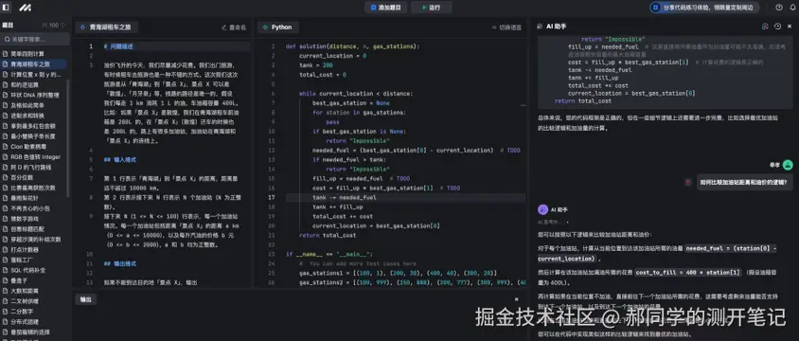Select the 青海湖租车之旅 description tab

[x=106, y=27]
